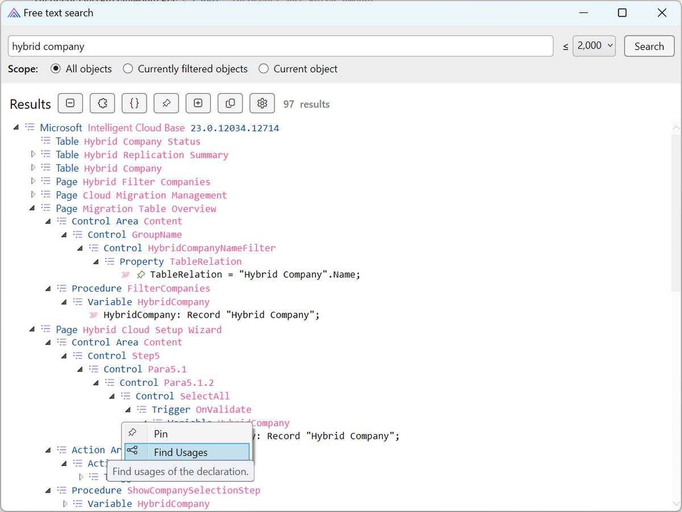Choose Find Usages from context menu
Image resolution: width=682 pixels, height=512 pixels.
(x=187, y=452)
